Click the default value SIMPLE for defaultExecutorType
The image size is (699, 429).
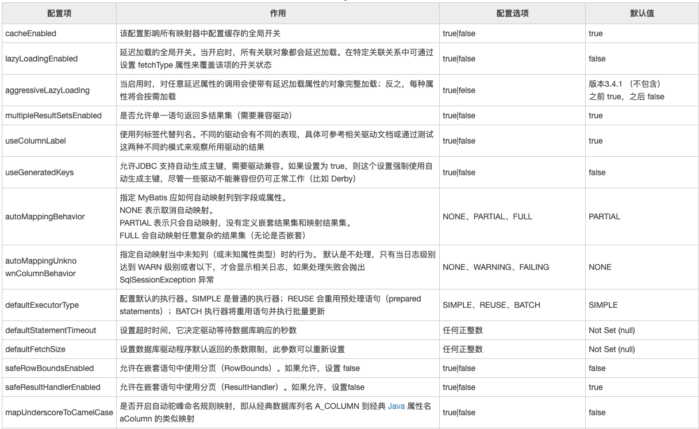point(603,305)
